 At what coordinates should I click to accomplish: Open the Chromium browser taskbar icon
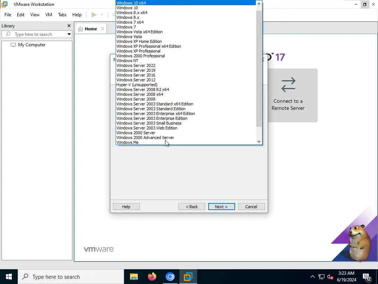(x=170, y=277)
